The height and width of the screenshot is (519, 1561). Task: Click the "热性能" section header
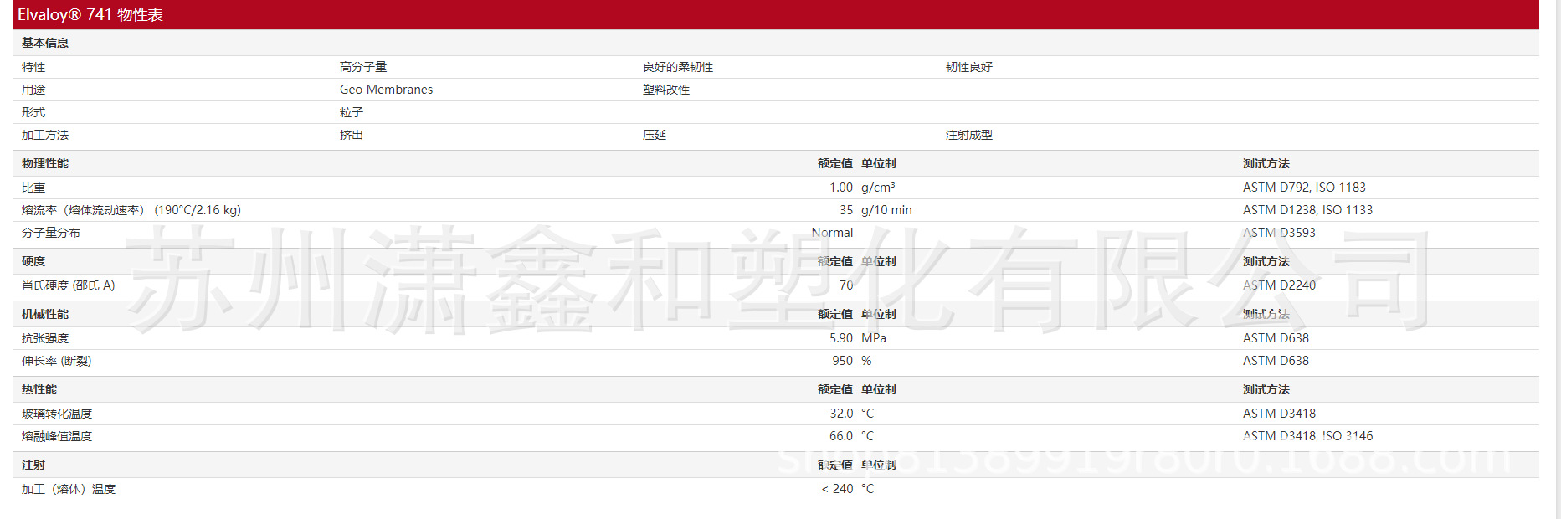click(x=39, y=389)
